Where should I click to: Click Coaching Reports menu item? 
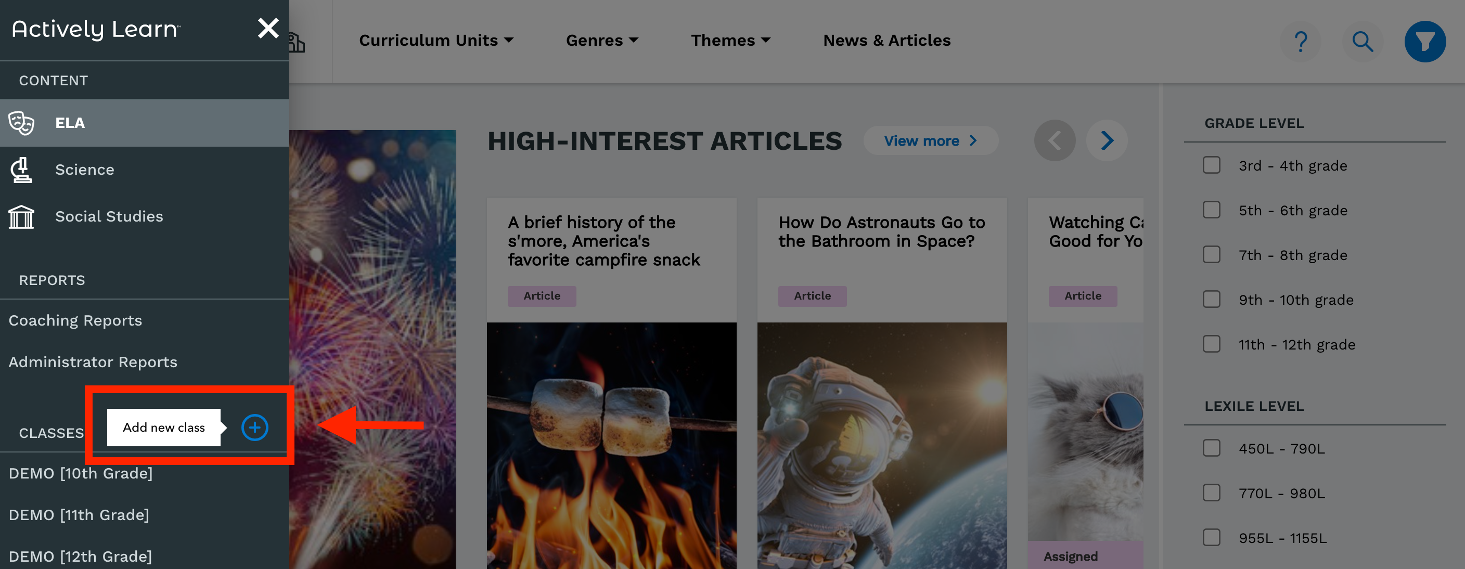click(x=75, y=319)
